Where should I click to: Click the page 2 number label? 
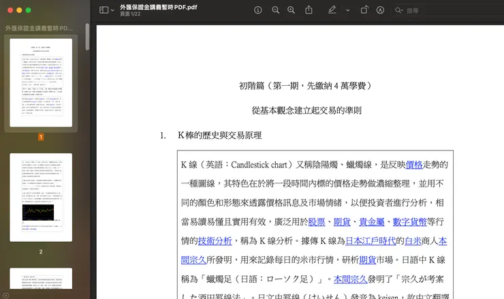(41, 252)
